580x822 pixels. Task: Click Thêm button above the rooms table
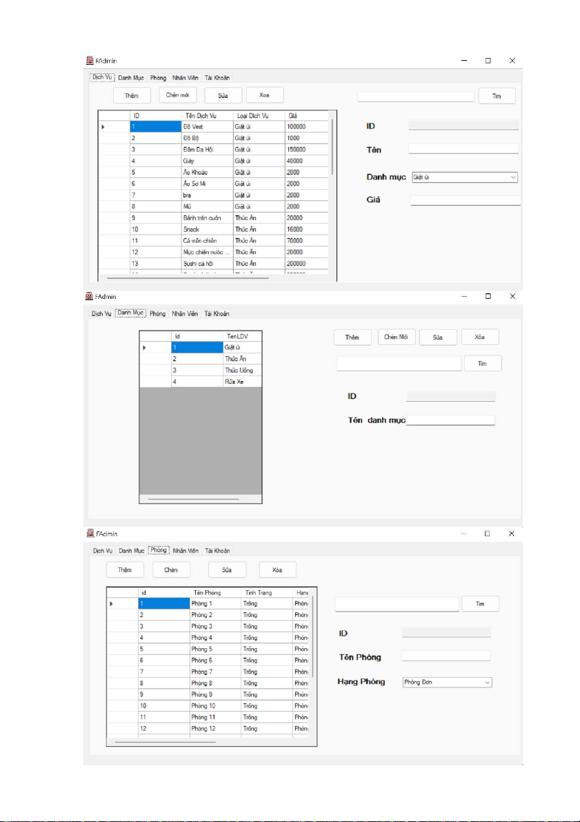[125, 570]
